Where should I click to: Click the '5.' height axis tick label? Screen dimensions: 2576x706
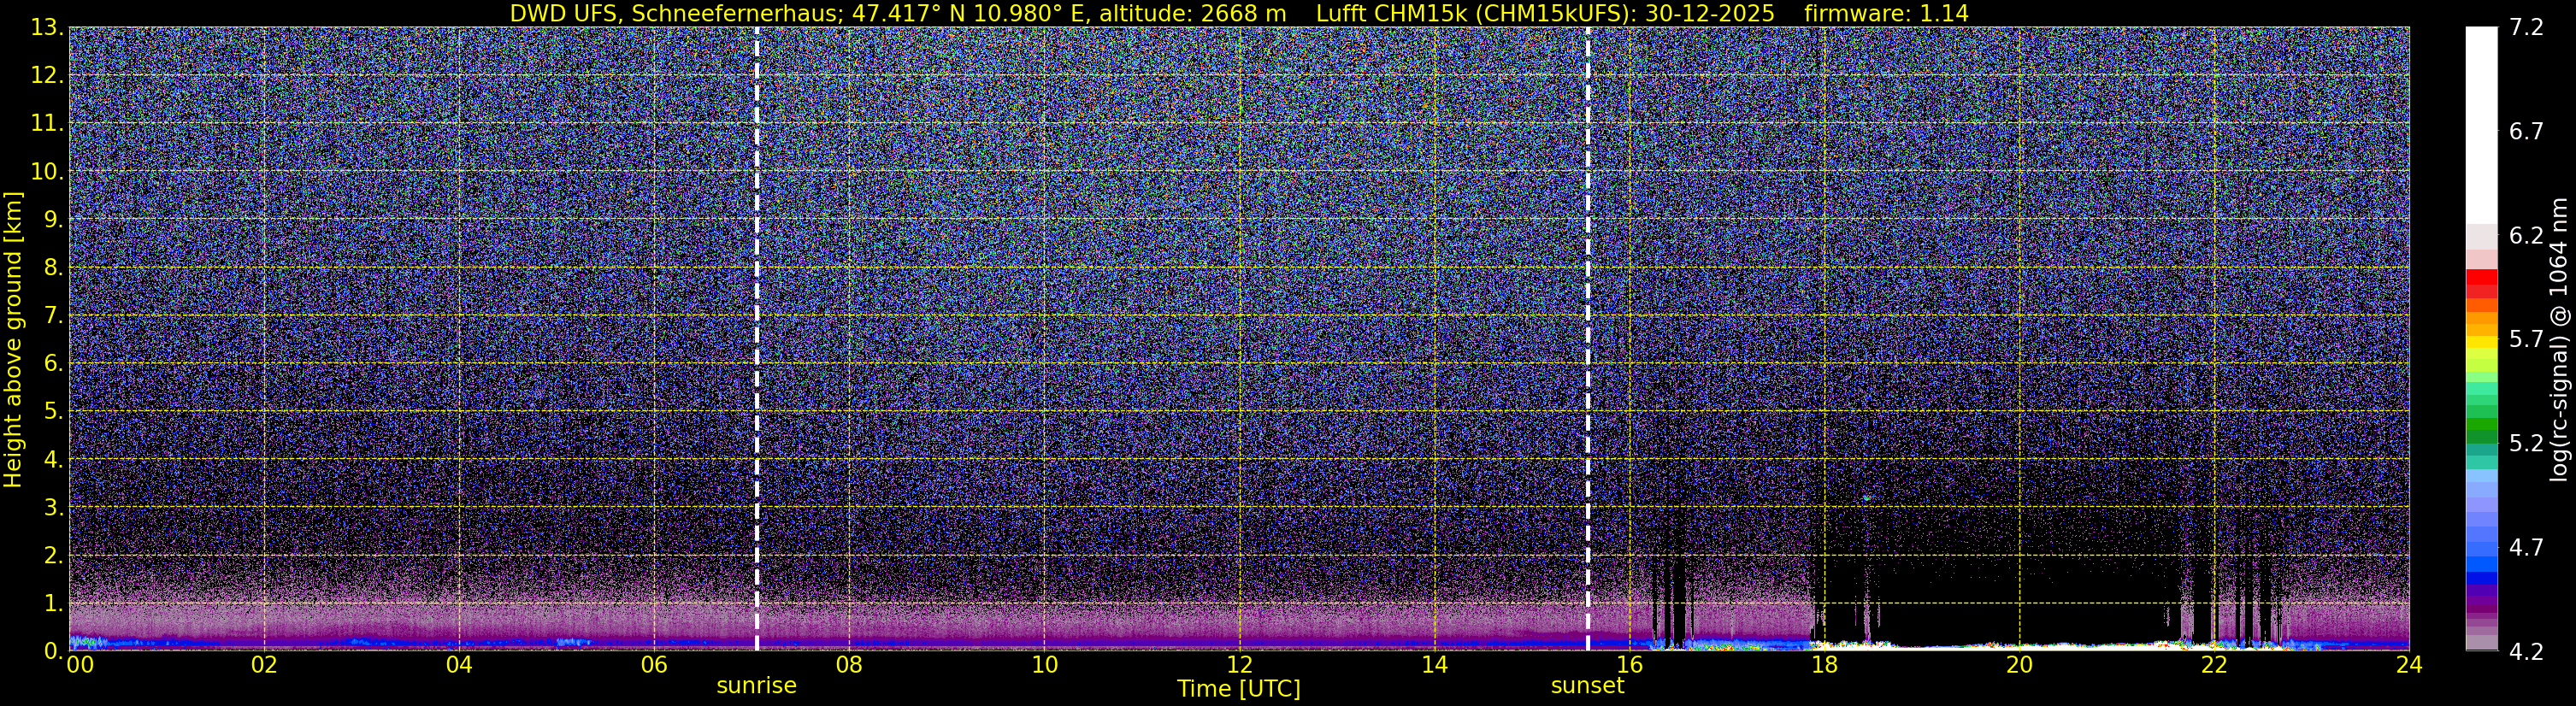pos(54,411)
